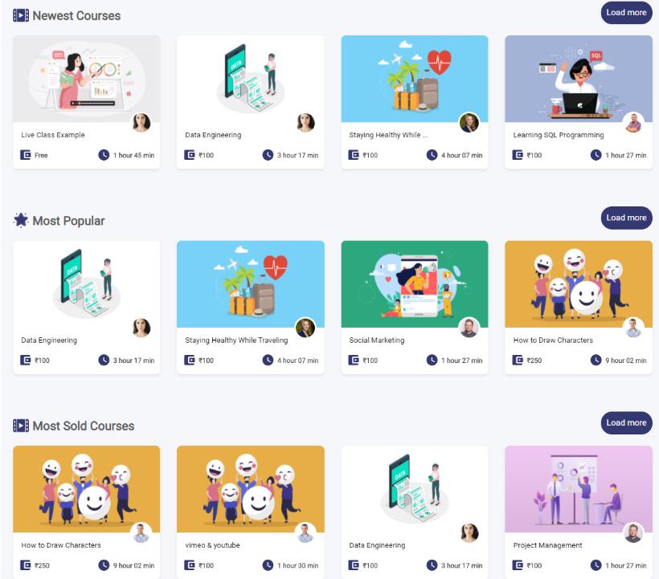Image resolution: width=659 pixels, height=579 pixels.
Task: Click instructor avatar on Learning SQL Programming card
Action: (632, 123)
